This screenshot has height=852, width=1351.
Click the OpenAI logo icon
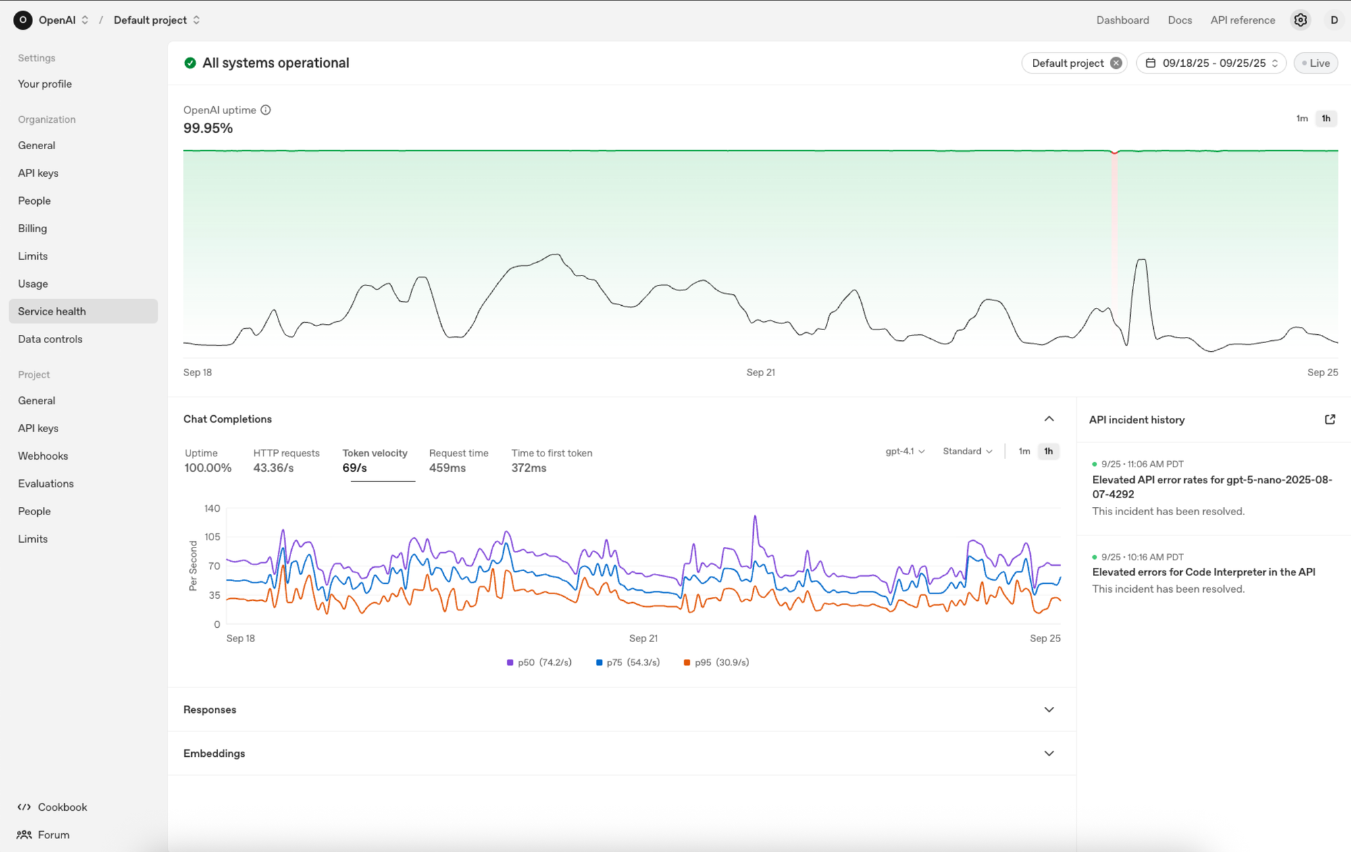pyautogui.click(x=22, y=20)
